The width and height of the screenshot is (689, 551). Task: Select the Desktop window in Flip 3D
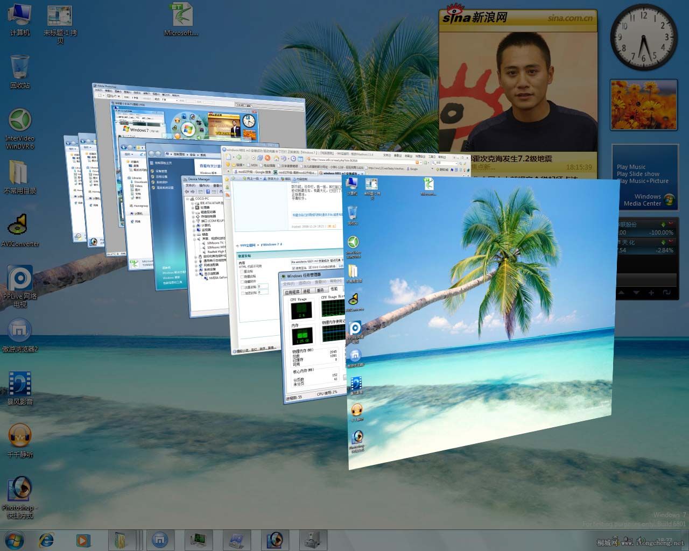click(482, 323)
